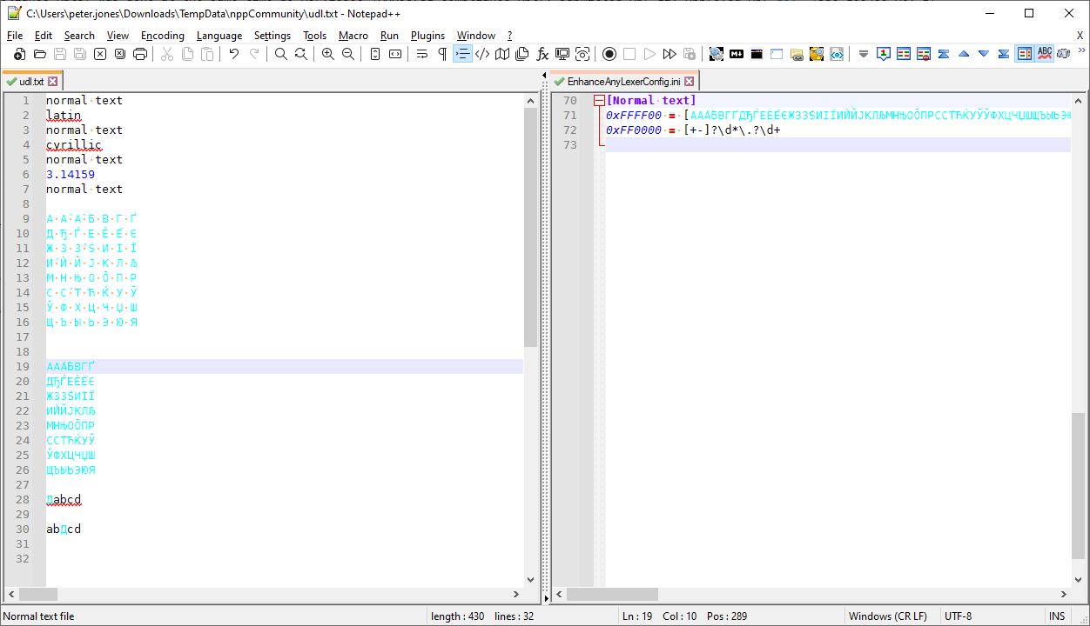This screenshot has height=626, width=1090.
Task: Click 'Normal text file' status entry
Action: pos(39,616)
